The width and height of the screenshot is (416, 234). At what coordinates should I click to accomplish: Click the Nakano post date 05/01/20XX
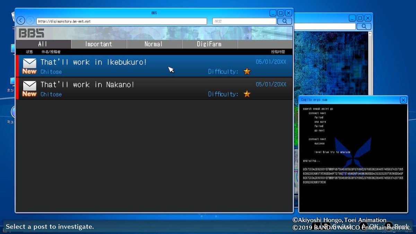point(271,84)
